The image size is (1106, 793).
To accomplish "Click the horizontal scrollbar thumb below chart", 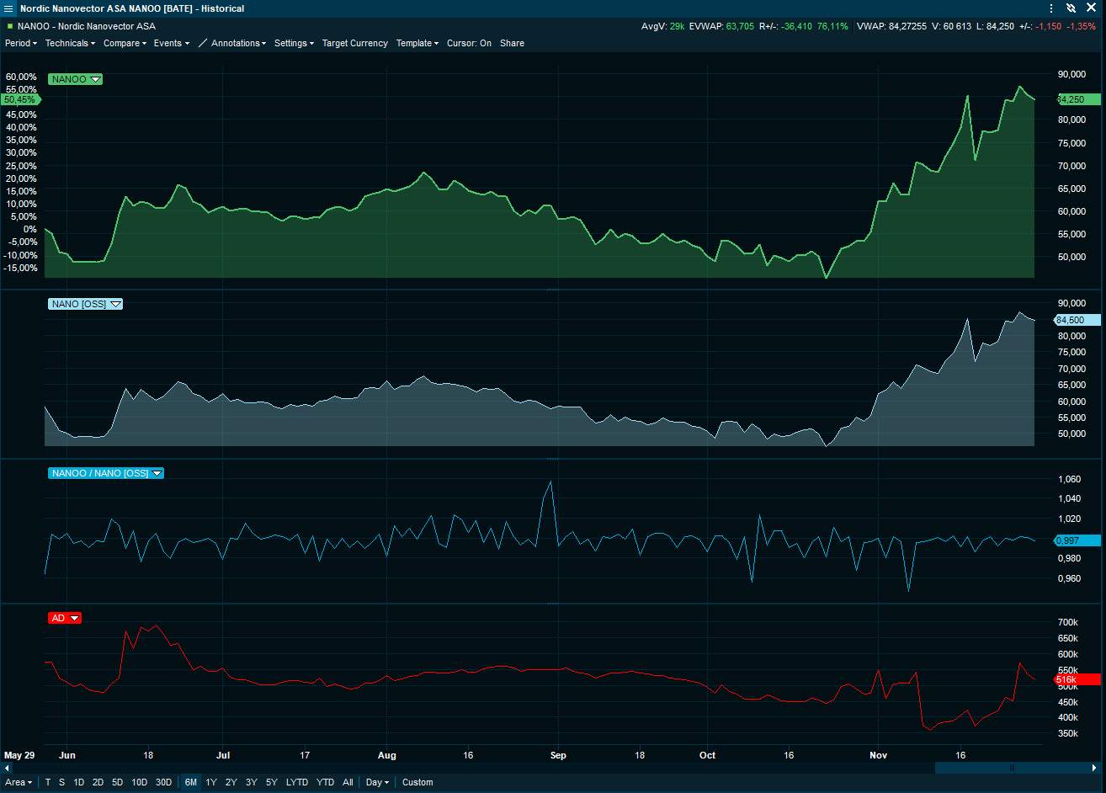I will 1012,768.
